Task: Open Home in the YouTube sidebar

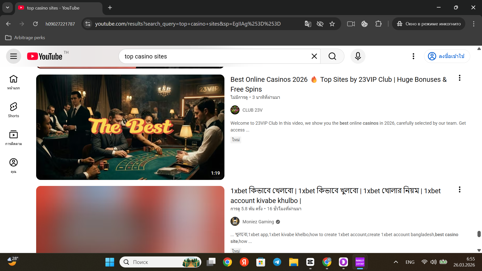Action: (14, 82)
